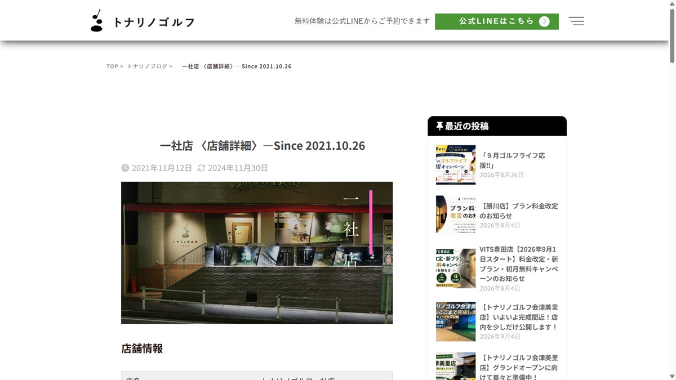Click the 会津美里店 完成間近 post thumbnail

[456, 321]
